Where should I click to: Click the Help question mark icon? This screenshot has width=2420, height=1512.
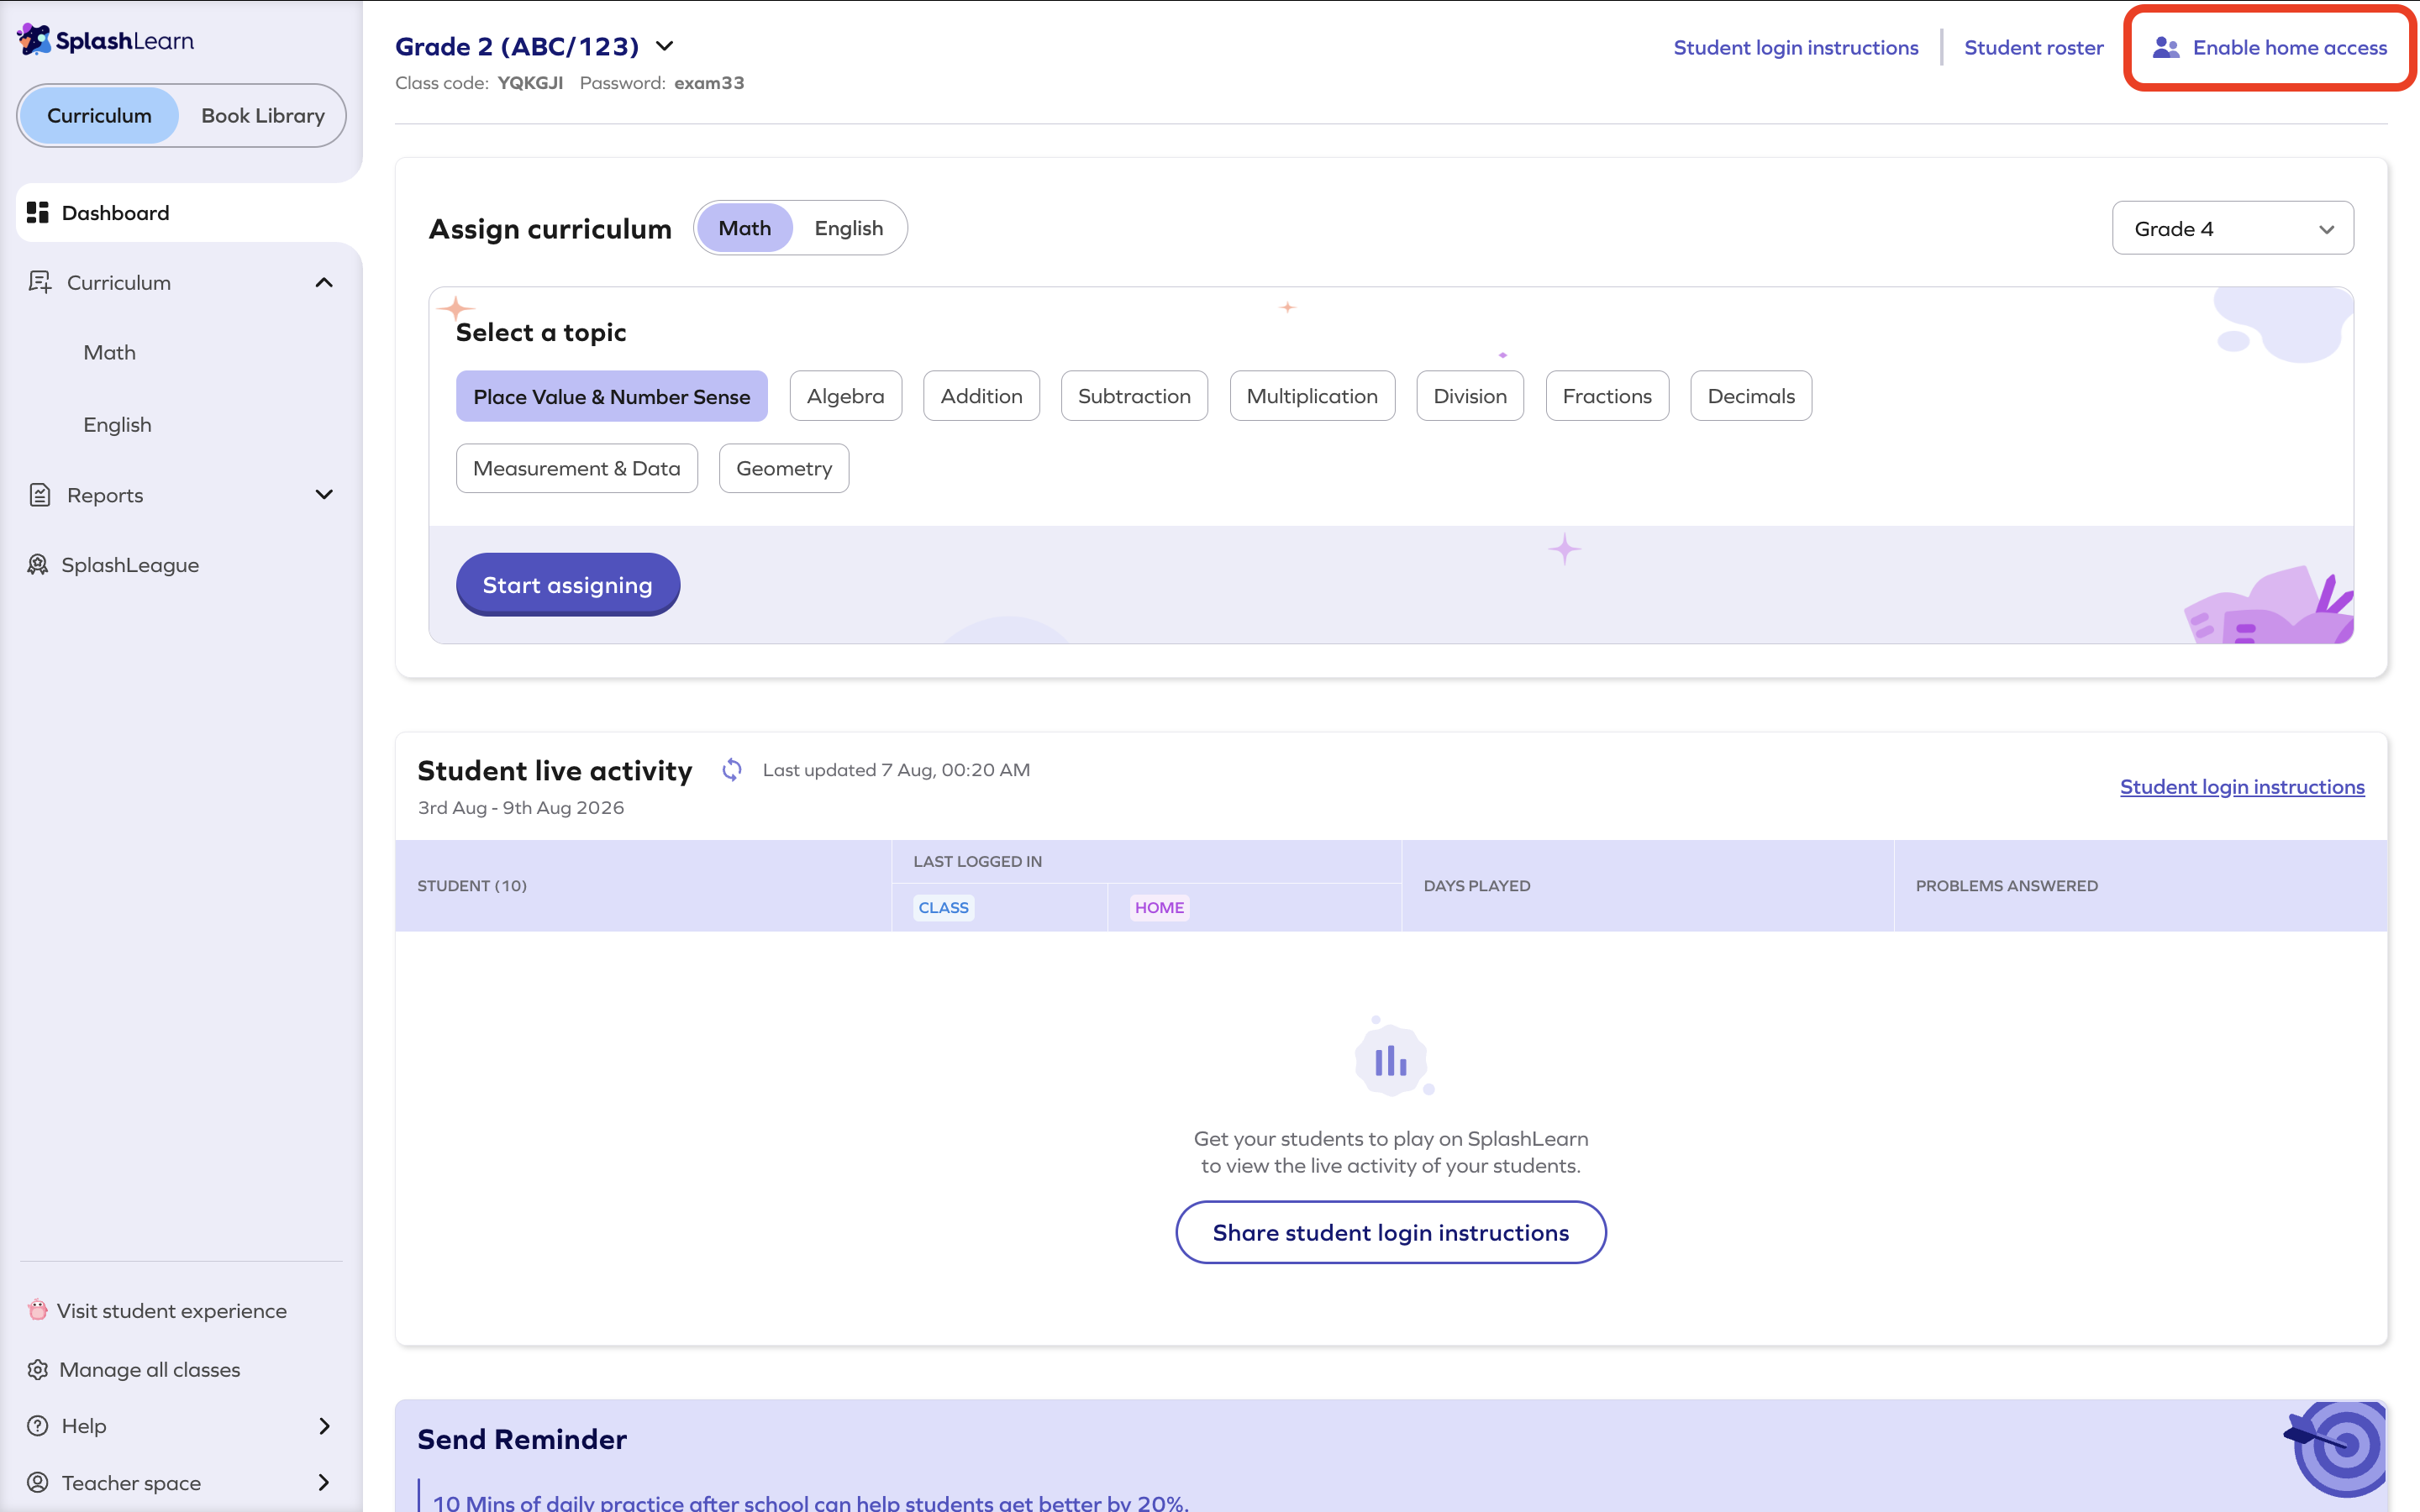(38, 1426)
